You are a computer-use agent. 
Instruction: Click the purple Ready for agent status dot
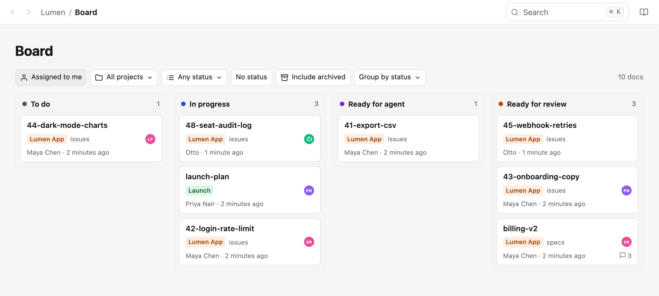[342, 104]
